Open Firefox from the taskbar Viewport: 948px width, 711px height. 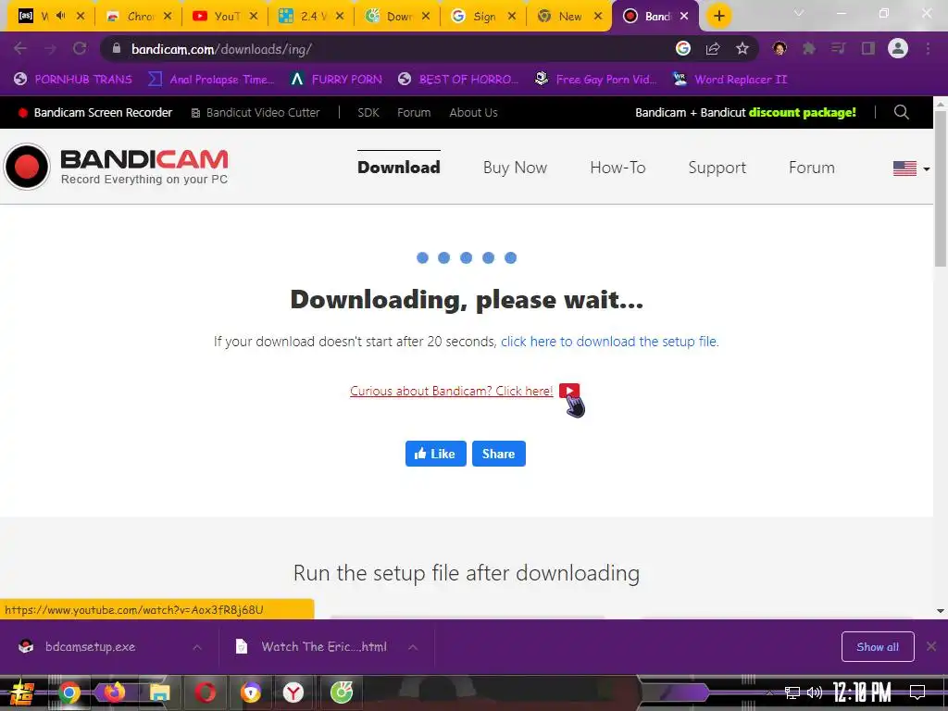pyautogui.click(x=114, y=692)
